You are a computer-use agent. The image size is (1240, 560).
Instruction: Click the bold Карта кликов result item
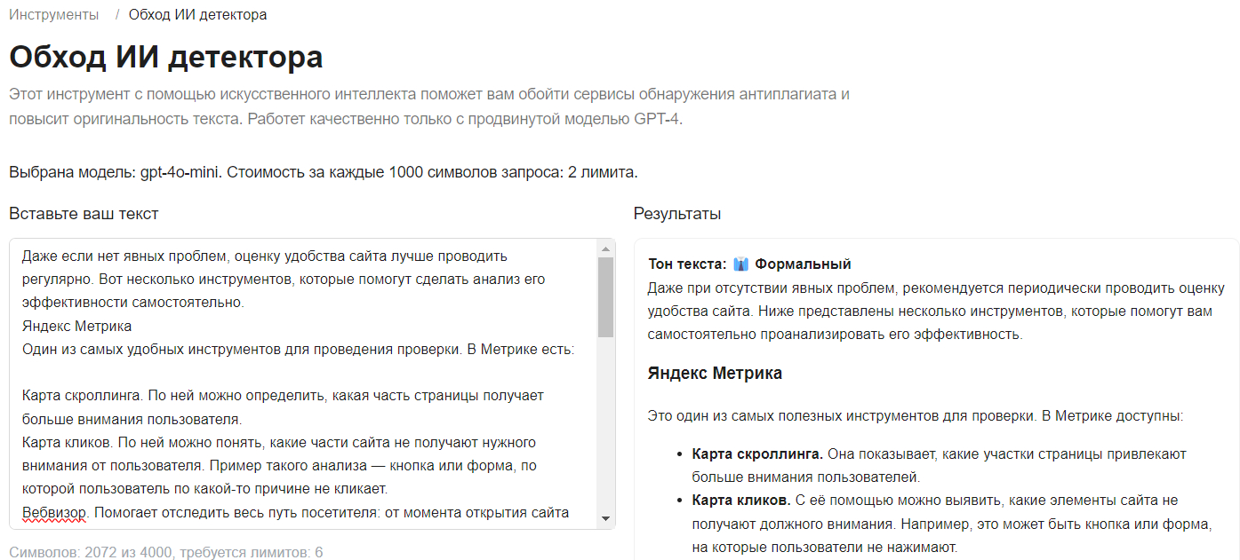point(741,501)
